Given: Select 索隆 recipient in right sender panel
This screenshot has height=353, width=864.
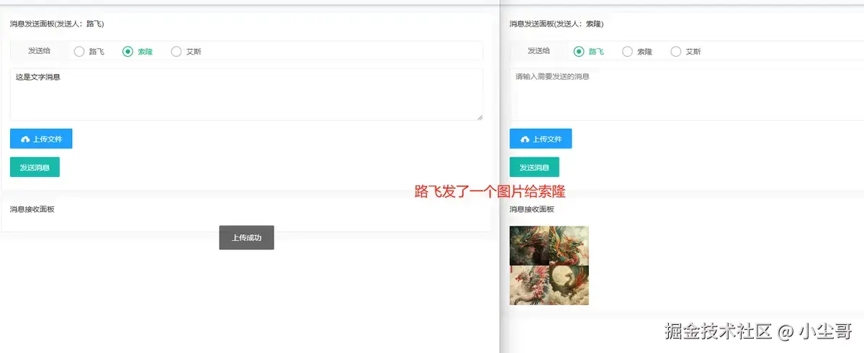Looking at the screenshot, I should pos(637,52).
